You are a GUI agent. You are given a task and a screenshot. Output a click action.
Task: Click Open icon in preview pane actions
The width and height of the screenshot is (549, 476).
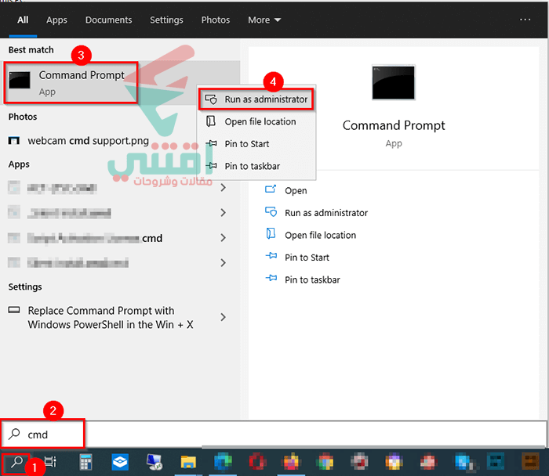[271, 189]
